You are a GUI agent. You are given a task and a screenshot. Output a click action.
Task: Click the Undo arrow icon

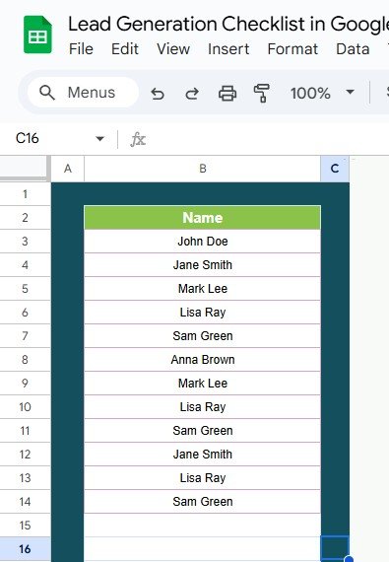(x=158, y=94)
